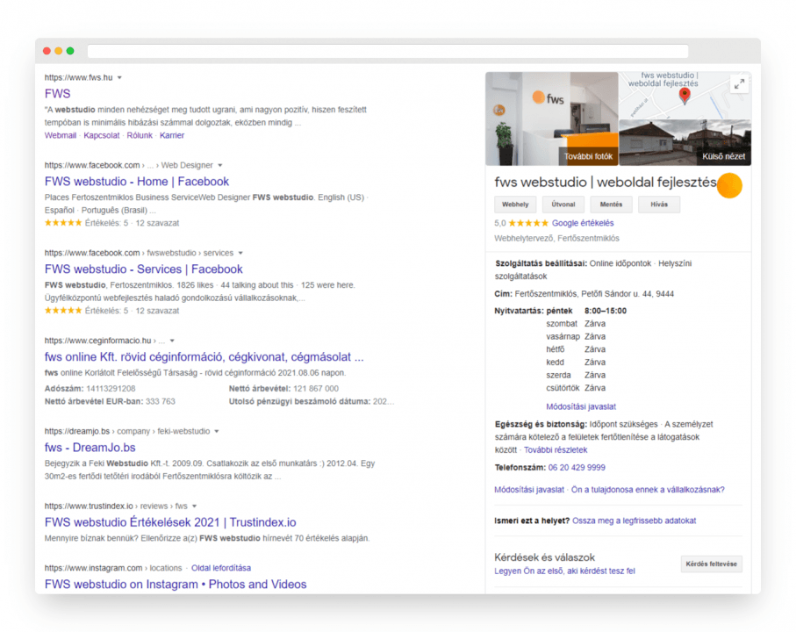Open fws online Kft. rövid céginformáció result
This screenshot has height=632, width=796.
[x=204, y=357]
